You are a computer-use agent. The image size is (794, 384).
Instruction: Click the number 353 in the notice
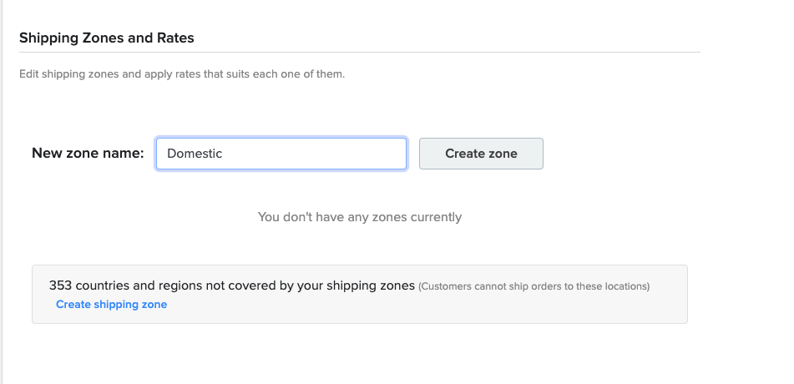coord(60,285)
